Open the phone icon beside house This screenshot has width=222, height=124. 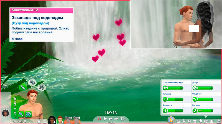pos(45,121)
